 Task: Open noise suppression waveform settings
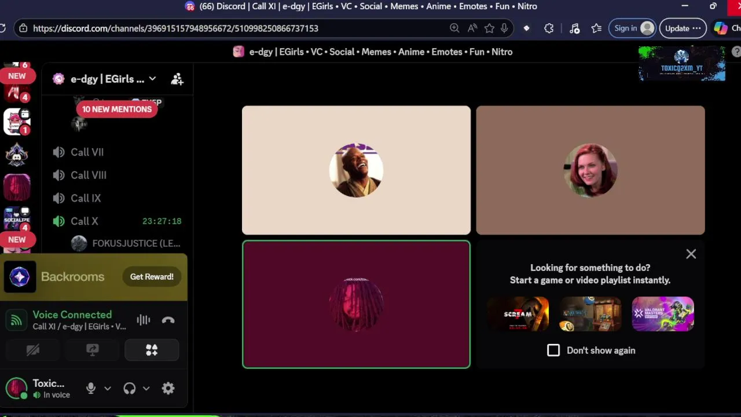pyautogui.click(x=143, y=320)
